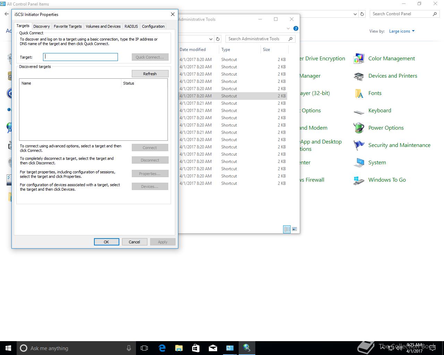Screen dimensions: 444x355
Task: Sort Administrative Tools by Size column
Action: (274, 50)
